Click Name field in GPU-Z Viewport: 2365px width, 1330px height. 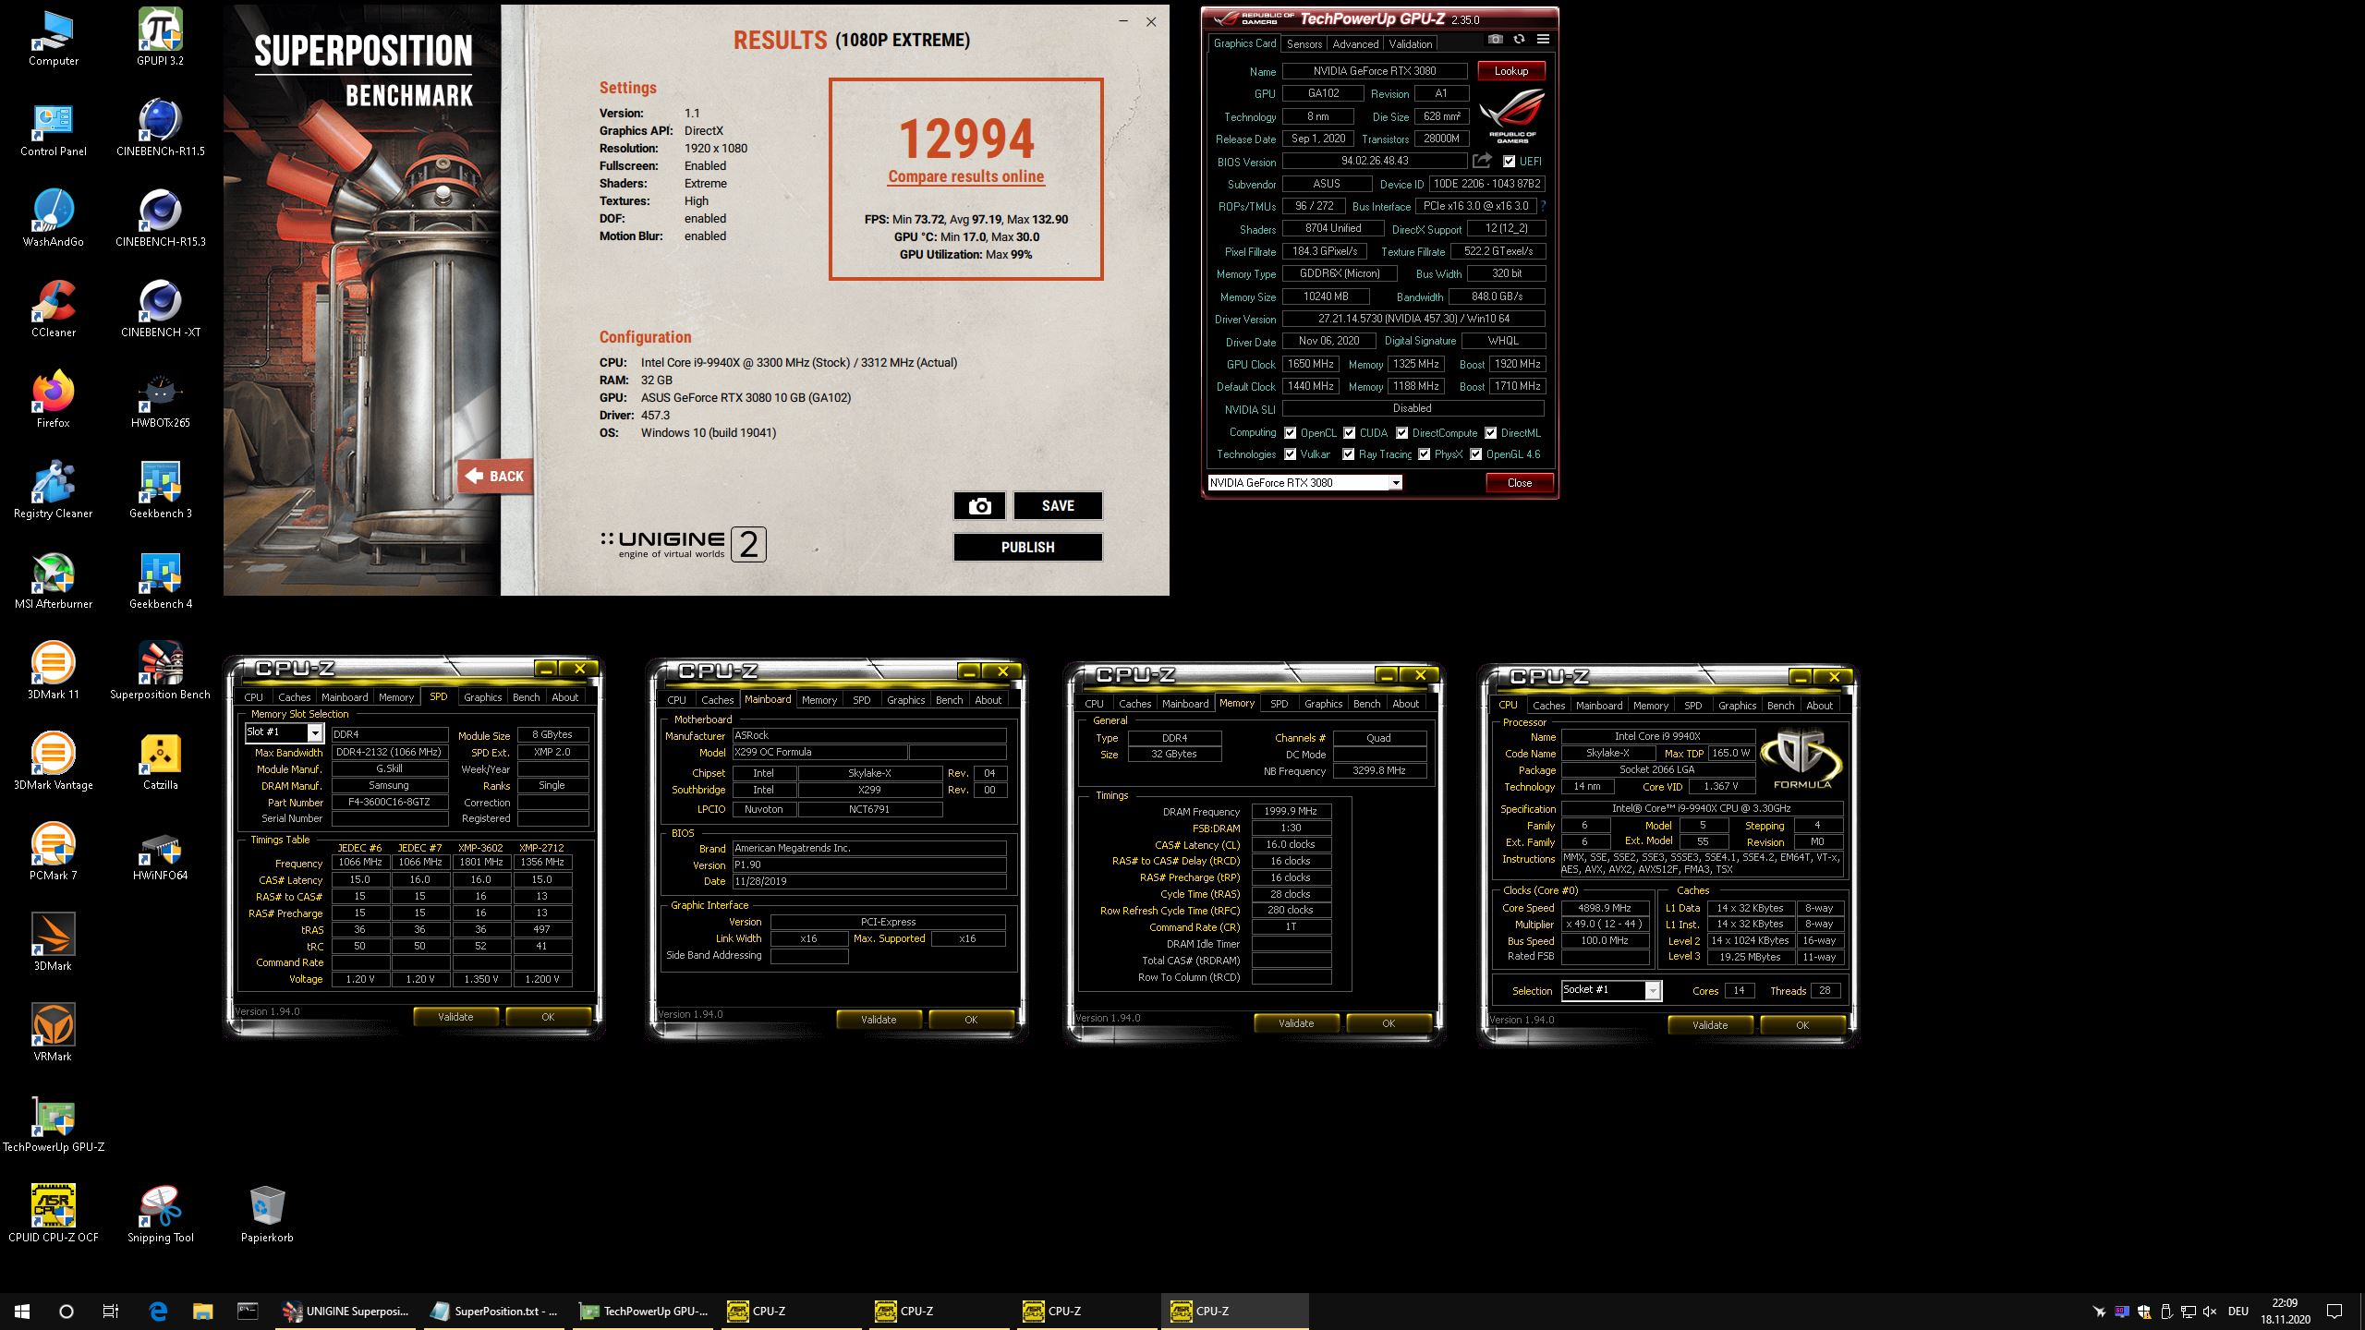pyautogui.click(x=1374, y=71)
